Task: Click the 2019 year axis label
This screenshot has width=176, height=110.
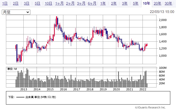Action: (x=103, y=89)
